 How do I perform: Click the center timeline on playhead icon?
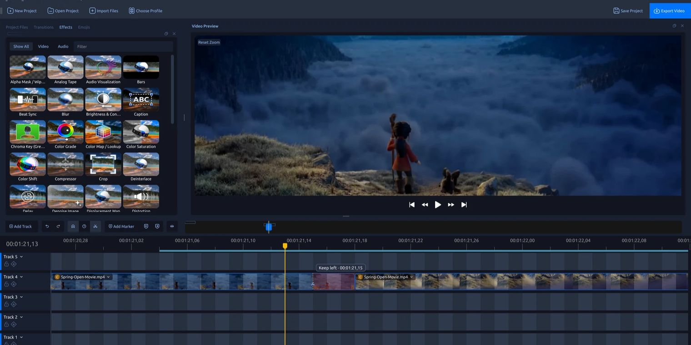point(172,226)
